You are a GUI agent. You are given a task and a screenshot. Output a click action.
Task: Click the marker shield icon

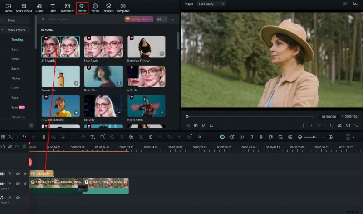coord(251,137)
